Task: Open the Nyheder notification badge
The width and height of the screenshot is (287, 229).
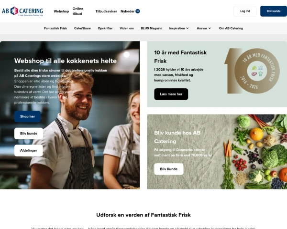Action: point(138,11)
